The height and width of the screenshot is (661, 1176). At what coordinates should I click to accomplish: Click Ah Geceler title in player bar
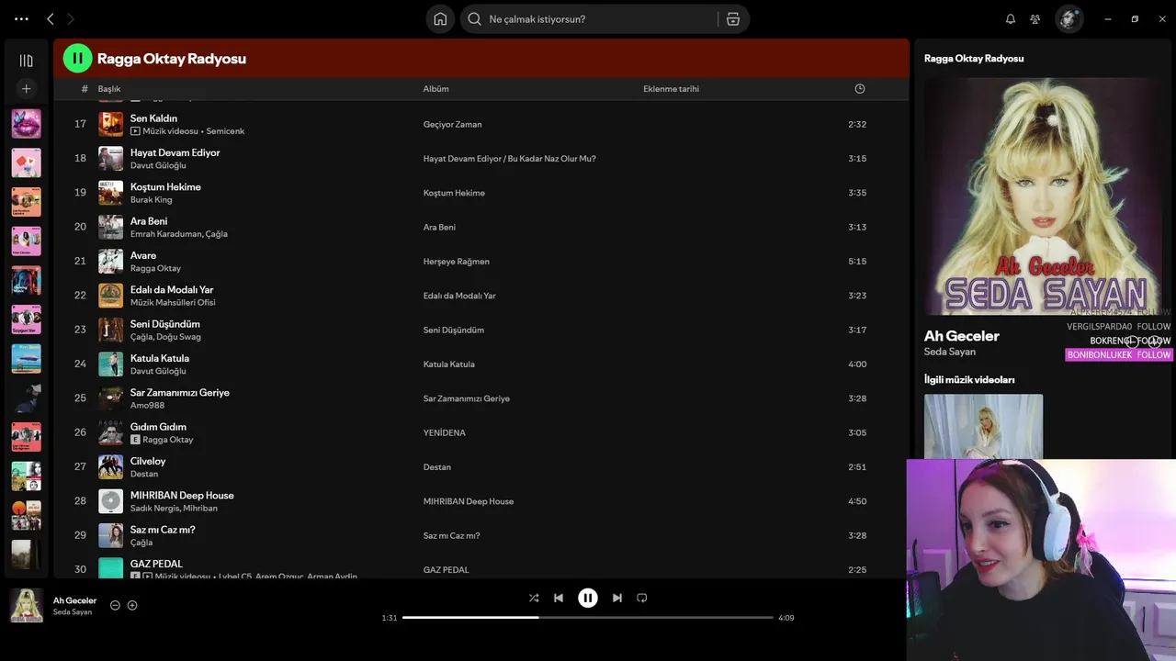click(x=74, y=600)
